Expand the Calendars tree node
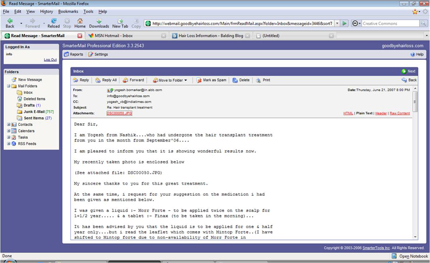 pyautogui.click(x=8, y=131)
